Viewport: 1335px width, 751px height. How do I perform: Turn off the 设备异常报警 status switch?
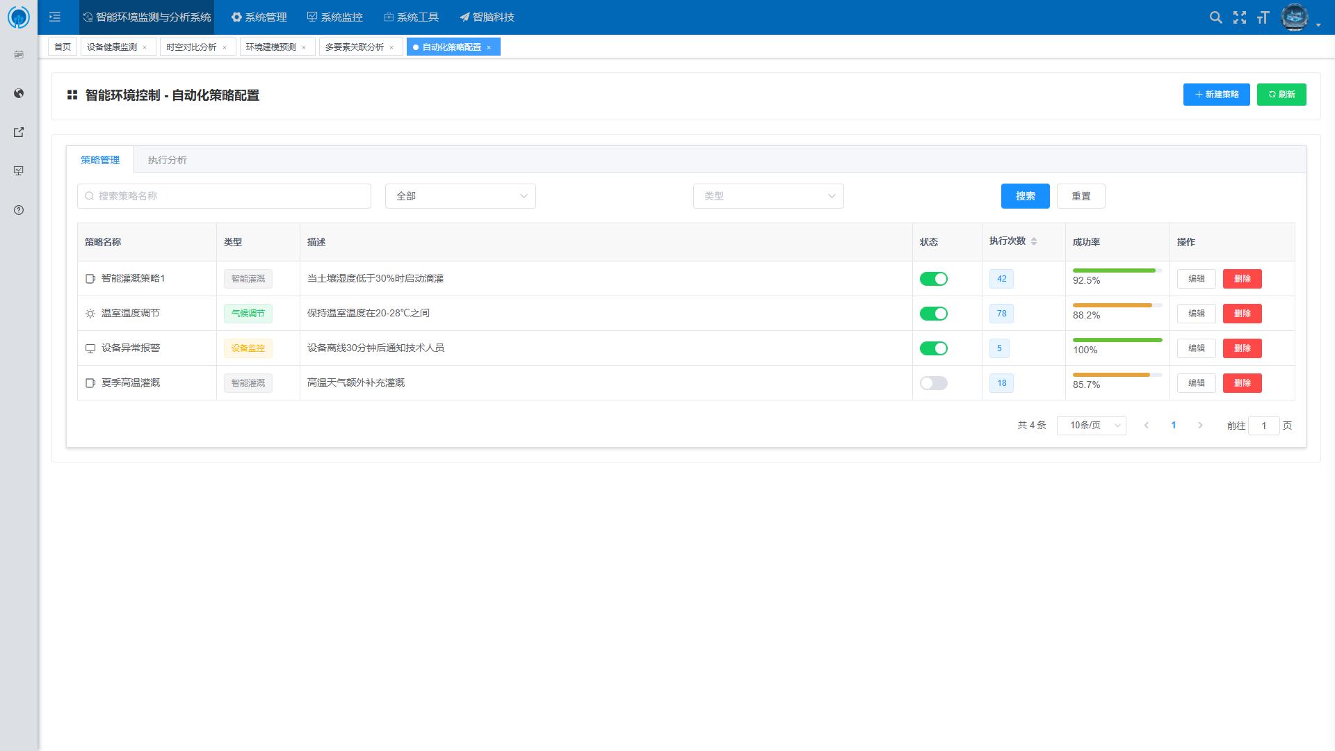[x=933, y=348]
